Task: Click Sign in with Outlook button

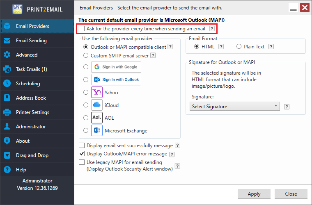Action: 116,80
